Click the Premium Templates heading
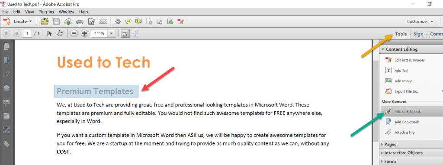Image resolution: width=443 pixels, height=165 pixels. pyautogui.click(x=95, y=91)
